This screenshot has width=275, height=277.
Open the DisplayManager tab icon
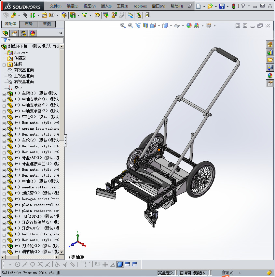33,33
